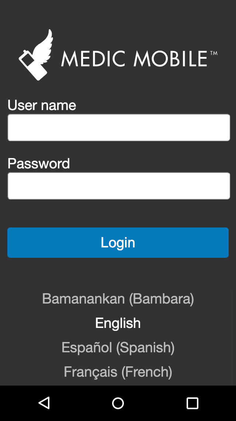
Task: Focus the User name input field
Action: (x=119, y=127)
